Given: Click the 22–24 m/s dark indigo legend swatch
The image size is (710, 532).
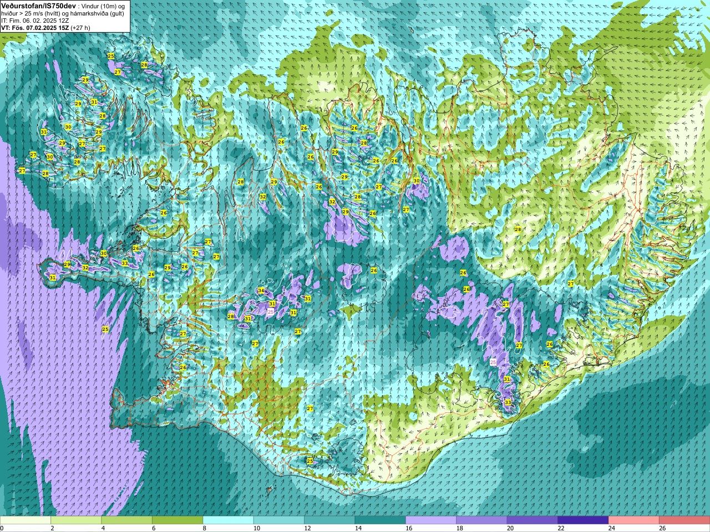Looking at the screenshot, I should click(x=584, y=520).
